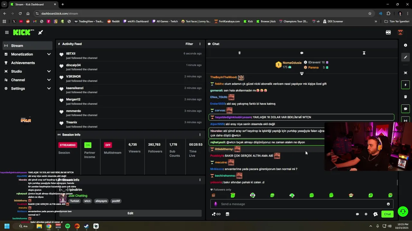Image resolution: width=412 pixels, height=231 pixels.
Task: Click the chat bubble icon left of gear
Action: coord(357,214)
